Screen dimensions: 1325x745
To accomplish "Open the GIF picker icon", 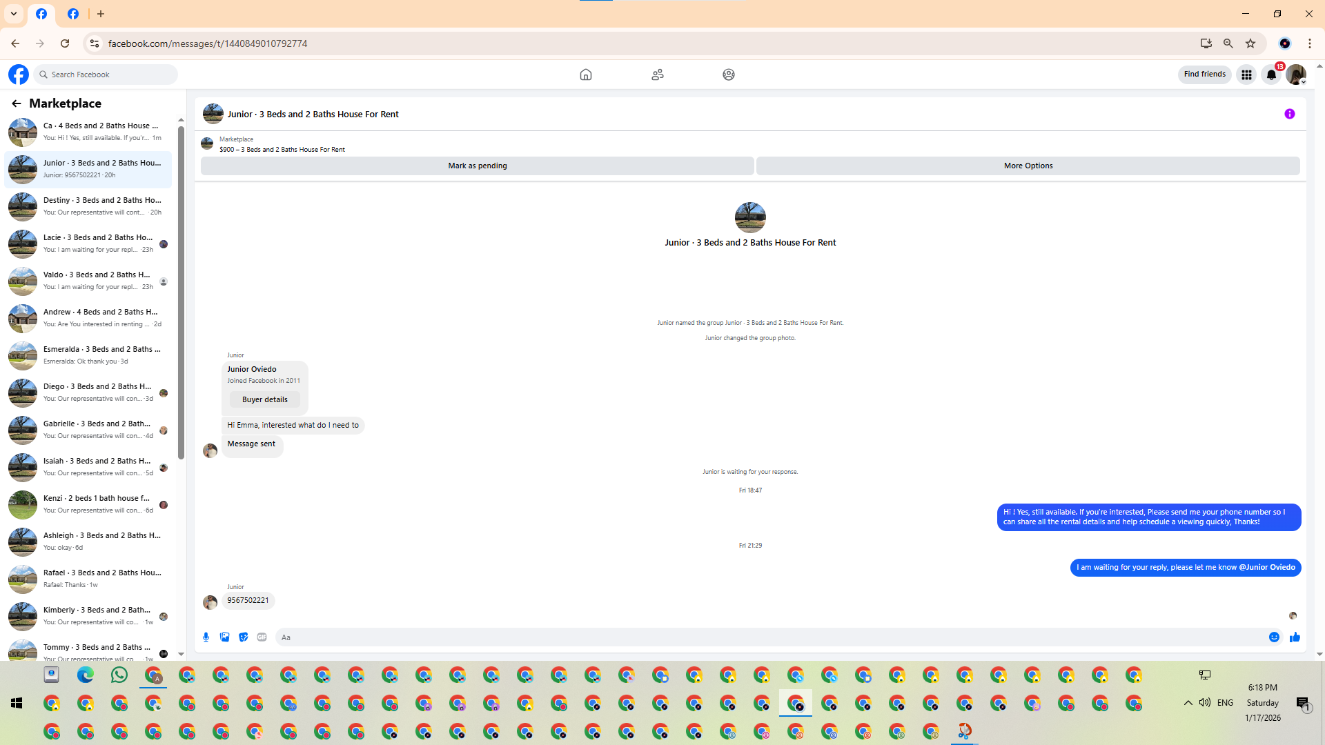I will click(x=262, y=637).
